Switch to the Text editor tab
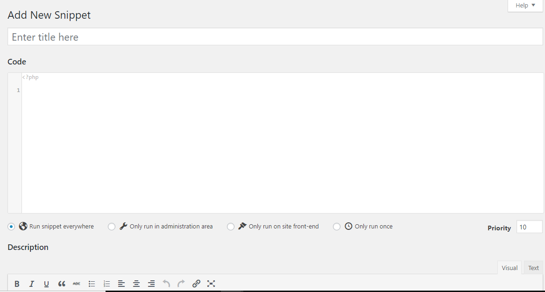 (533, 268)
